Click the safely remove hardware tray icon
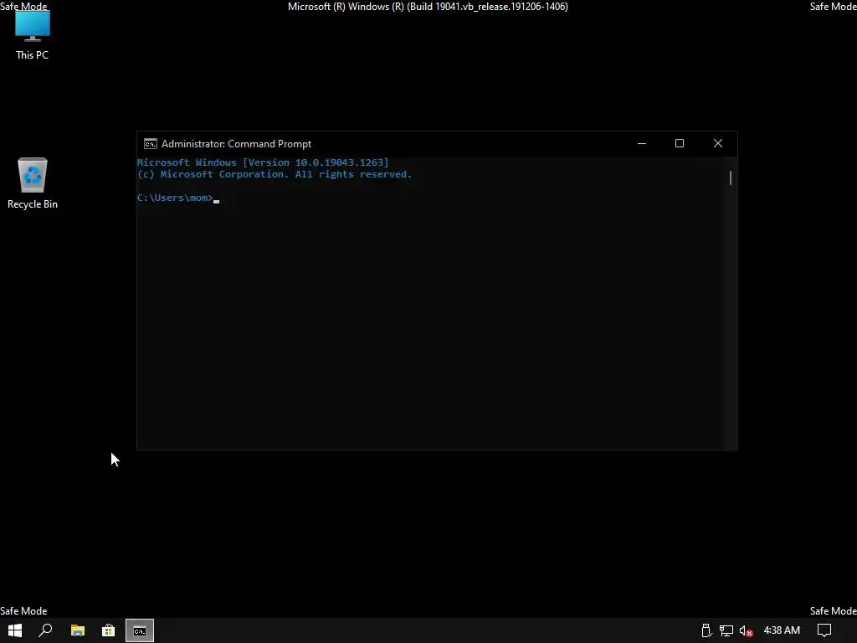Viewport: 857px width, 643px height. (706, 630)
